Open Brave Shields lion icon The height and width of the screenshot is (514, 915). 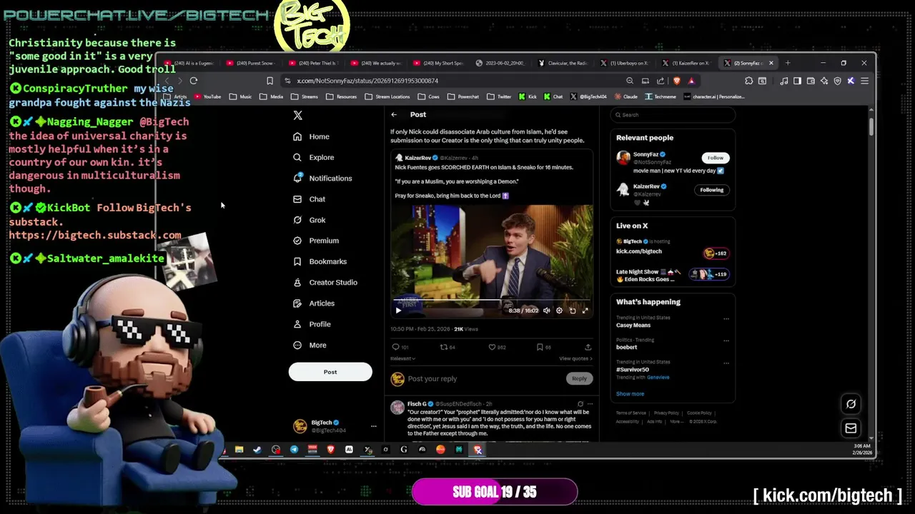click(677, 81)
